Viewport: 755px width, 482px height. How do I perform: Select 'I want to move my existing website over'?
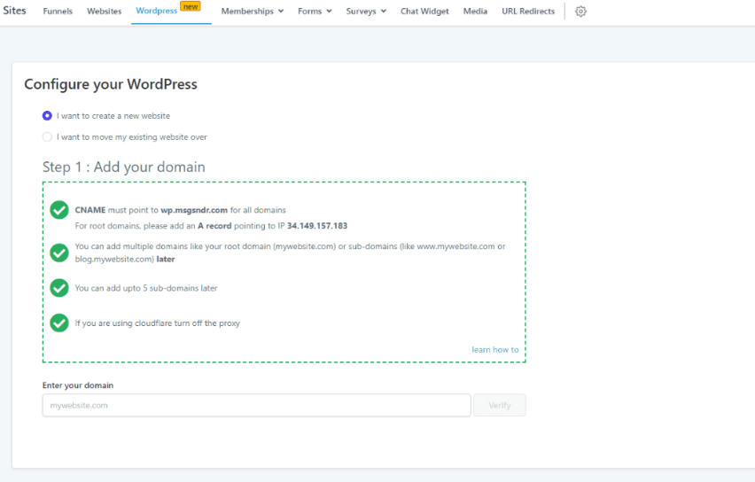click(47, 136)
